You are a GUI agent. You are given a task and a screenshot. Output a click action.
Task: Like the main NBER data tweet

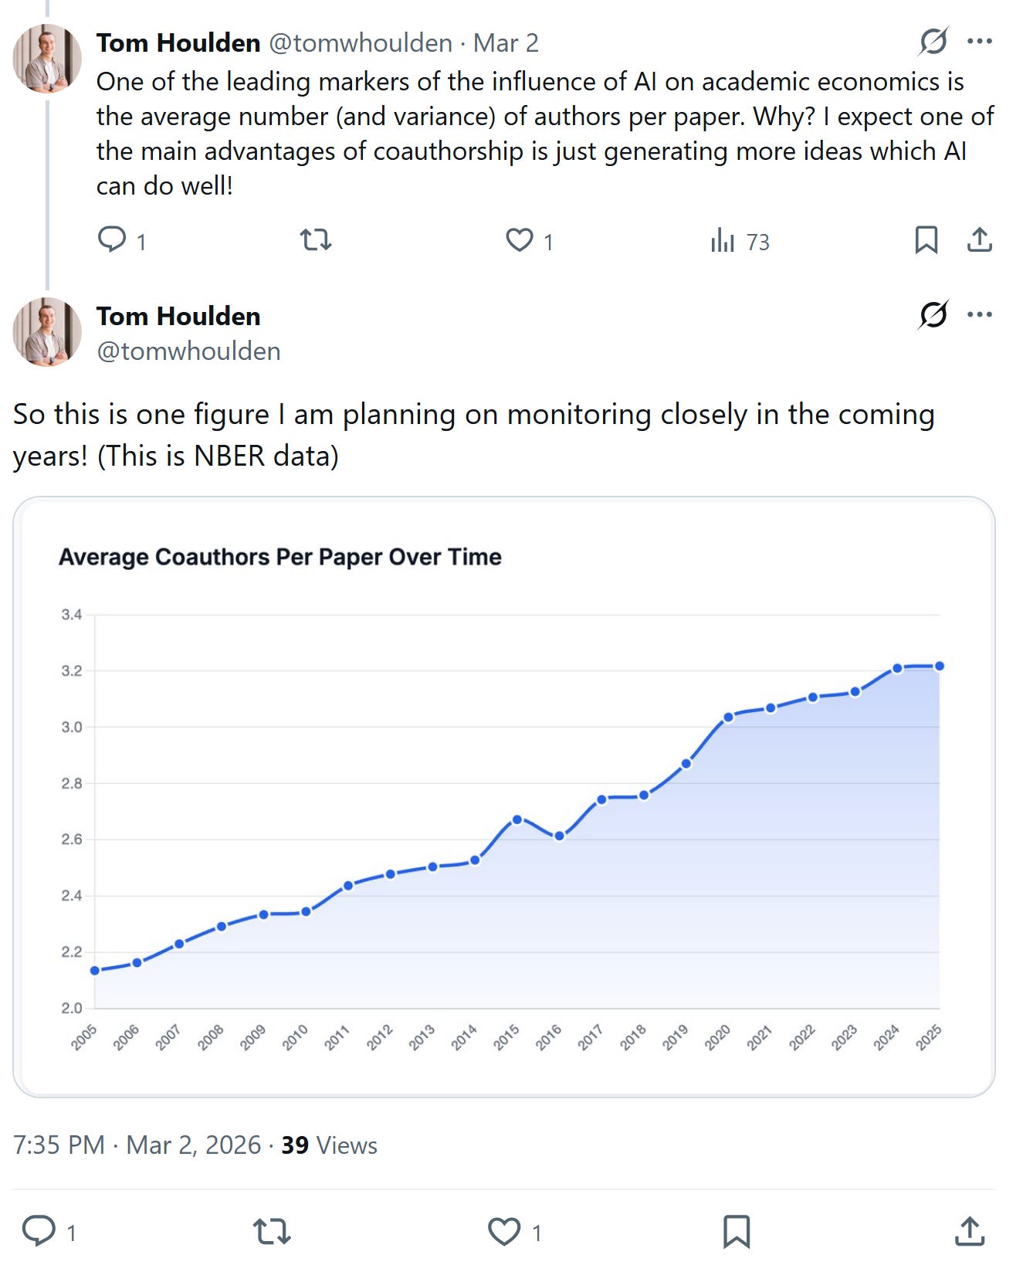coord(504,1231)
